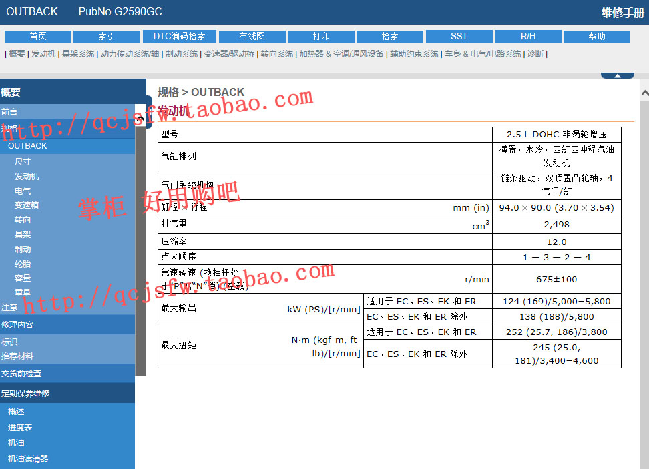The image size is (649, 469).
Task: Click the 打印 print button
Action: (x=321, y=37)
